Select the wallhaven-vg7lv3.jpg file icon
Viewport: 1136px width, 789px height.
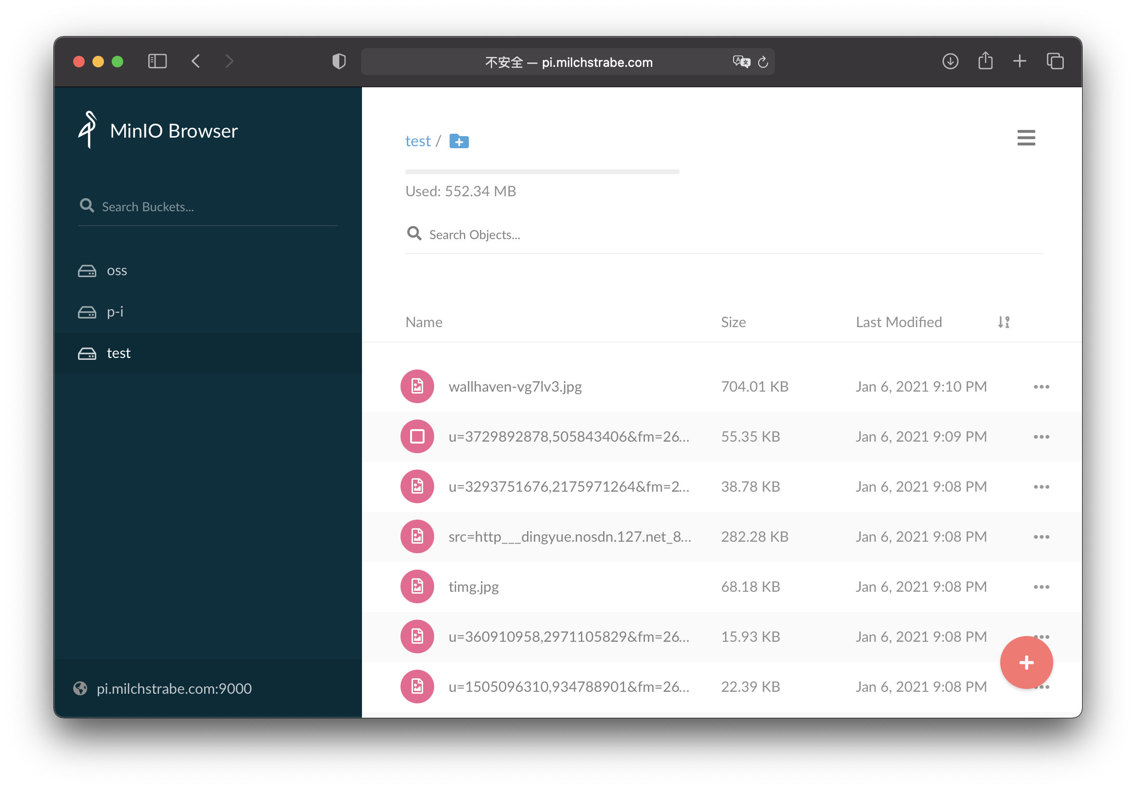[417, 386]
